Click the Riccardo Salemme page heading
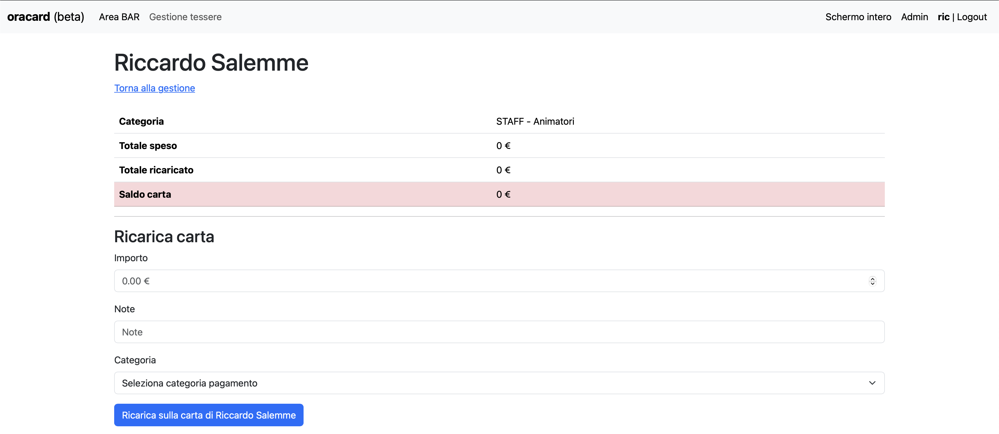This screenshot has width=999, height=434. 211,63
